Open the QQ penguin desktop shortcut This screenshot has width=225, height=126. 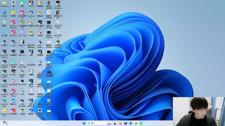tap(13, 3)
